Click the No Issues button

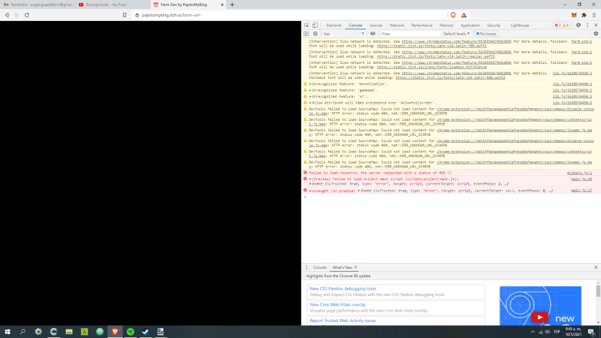[x=486, y=34]
